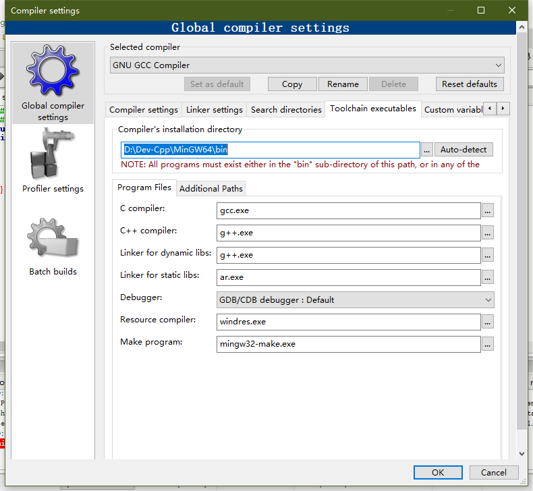This screenshot has height=491, width=533.
Task: Click the Rename compiler button
Action: pos(343,84)
